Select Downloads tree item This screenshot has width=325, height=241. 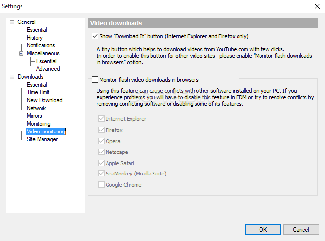30,77
